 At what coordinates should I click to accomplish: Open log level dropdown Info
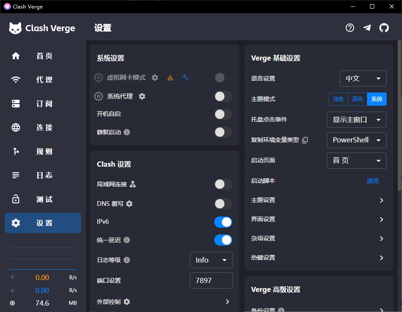pyautogui.click(x=211, y=260)
